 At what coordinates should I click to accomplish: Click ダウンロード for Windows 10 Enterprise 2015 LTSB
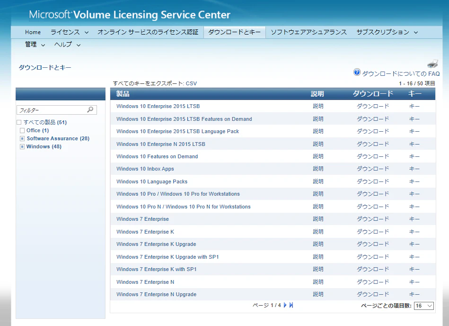[373, 106]
